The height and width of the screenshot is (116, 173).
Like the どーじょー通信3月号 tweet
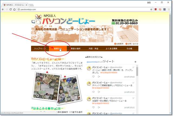click(x=94, y=77)
